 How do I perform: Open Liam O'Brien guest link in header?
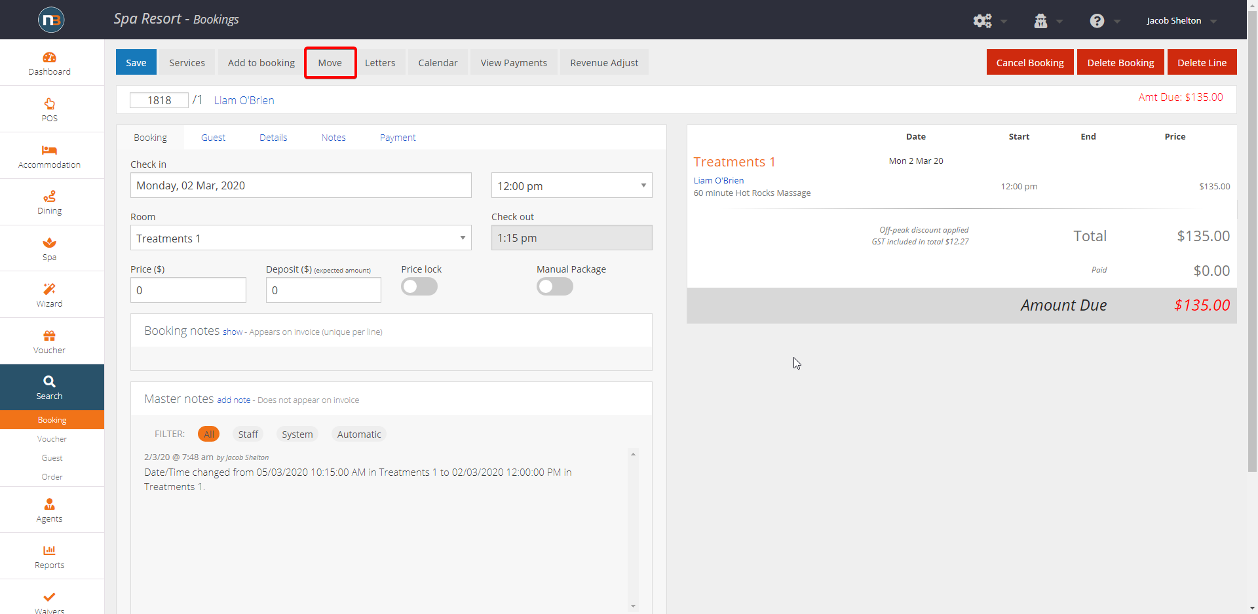click(244, 100)
